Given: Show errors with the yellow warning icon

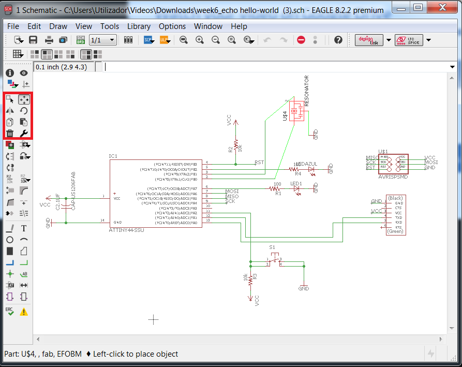Looking at the screenshot, I should [x=24, y=312].
